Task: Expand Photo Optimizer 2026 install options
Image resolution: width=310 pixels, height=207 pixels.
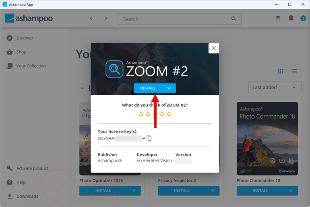Action: click(134, 191)
